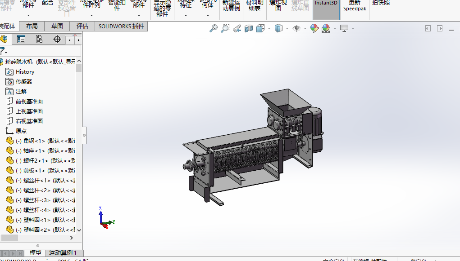This screenshot has height=261, width=460.
Task: Open the Edit Appearance color ball
Action: (x=314, y=29)
